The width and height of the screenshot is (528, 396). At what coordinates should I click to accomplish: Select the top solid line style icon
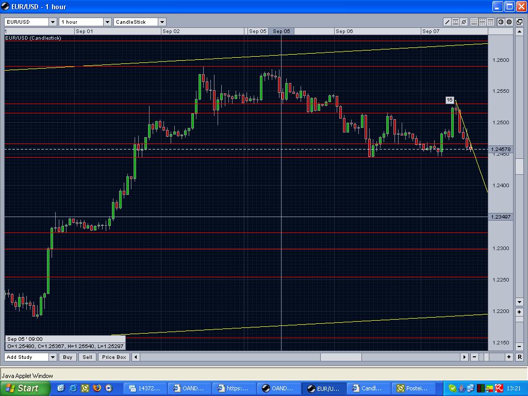(491, 22)
